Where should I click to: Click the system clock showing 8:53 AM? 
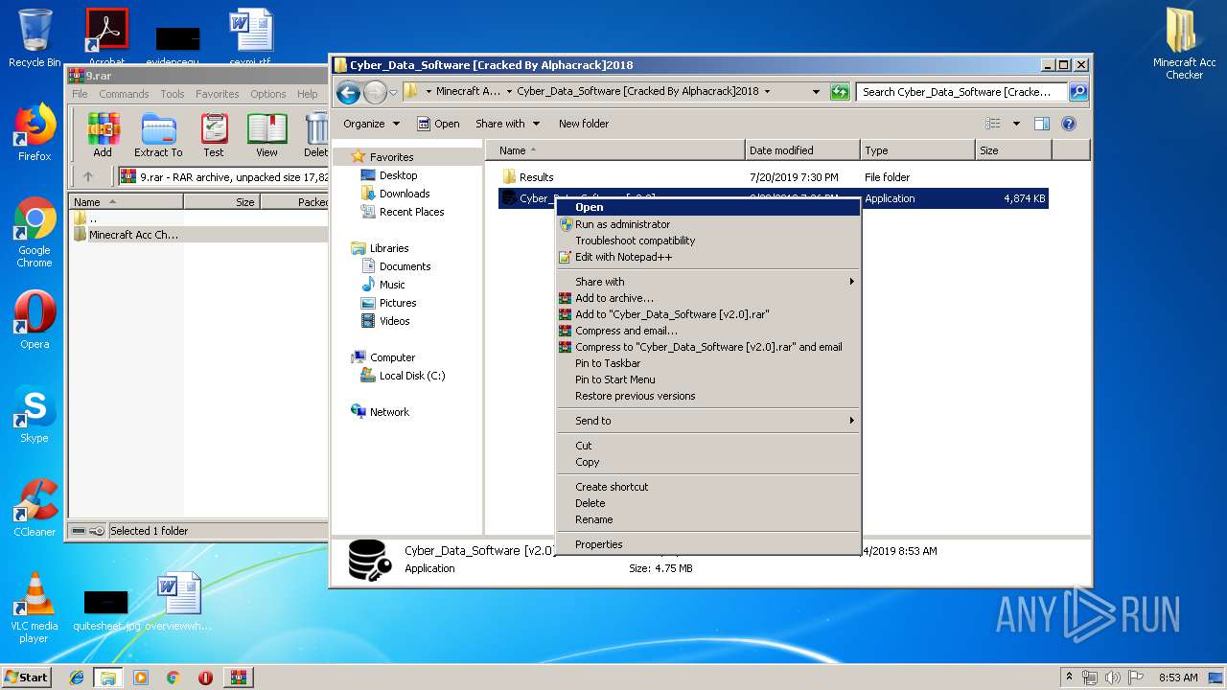coord(1178,678)
